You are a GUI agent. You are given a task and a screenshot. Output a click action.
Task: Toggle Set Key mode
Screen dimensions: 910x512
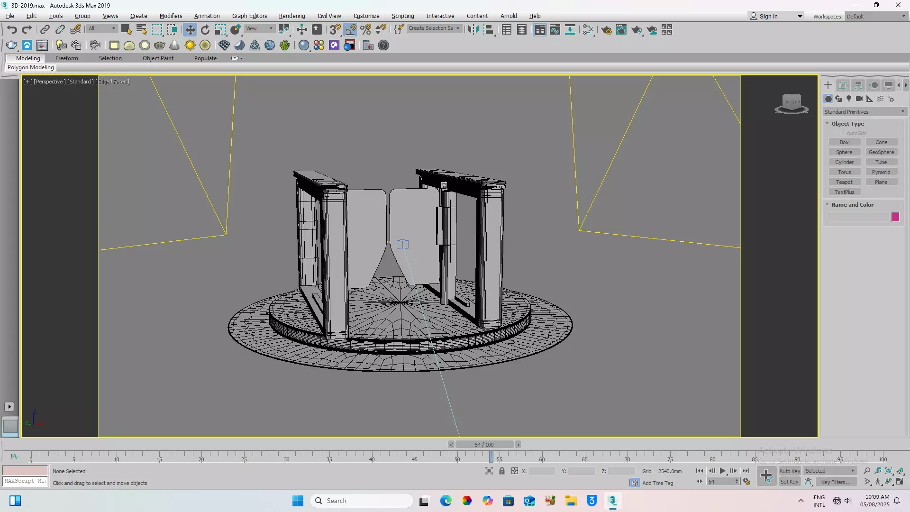pyautogui.click(x=790, y=482)
